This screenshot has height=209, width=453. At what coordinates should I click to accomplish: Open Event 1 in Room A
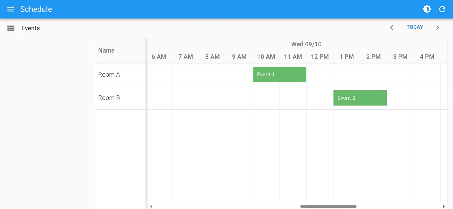tap(279, 75)
